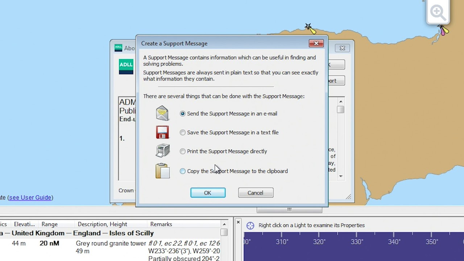Click the ADLL logo icon in the About window
This screenshot has width=464, height=261.
pos(126,66)
